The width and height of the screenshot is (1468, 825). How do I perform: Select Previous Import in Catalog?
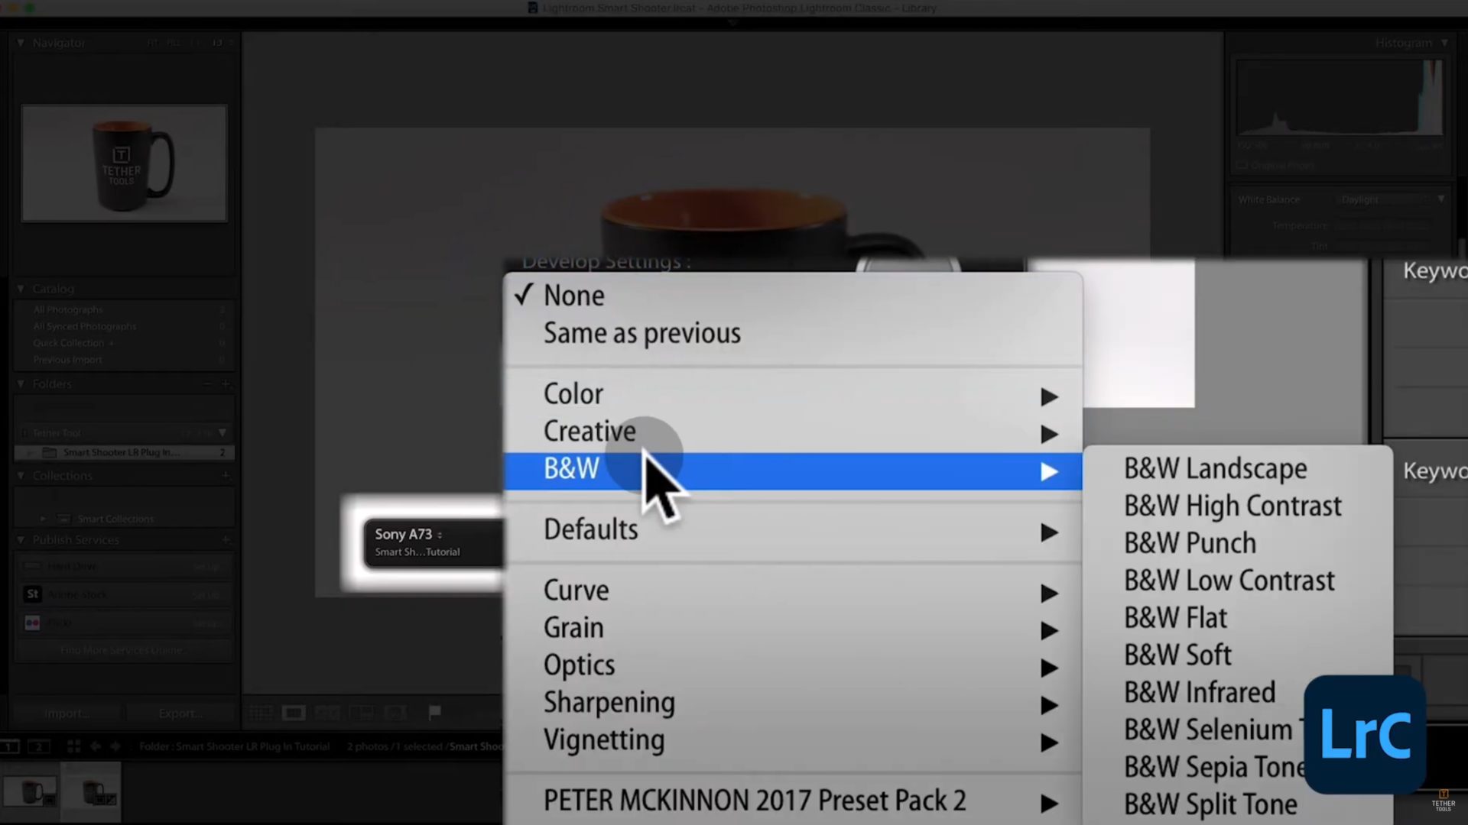click(x=125, y=360)
